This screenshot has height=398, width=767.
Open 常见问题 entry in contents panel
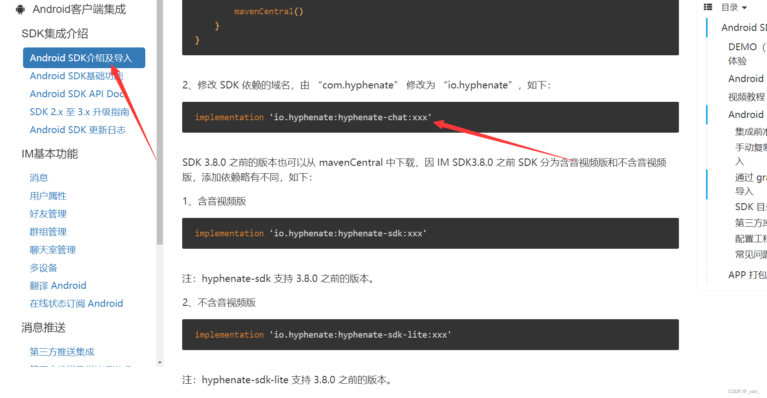point(751,254)
